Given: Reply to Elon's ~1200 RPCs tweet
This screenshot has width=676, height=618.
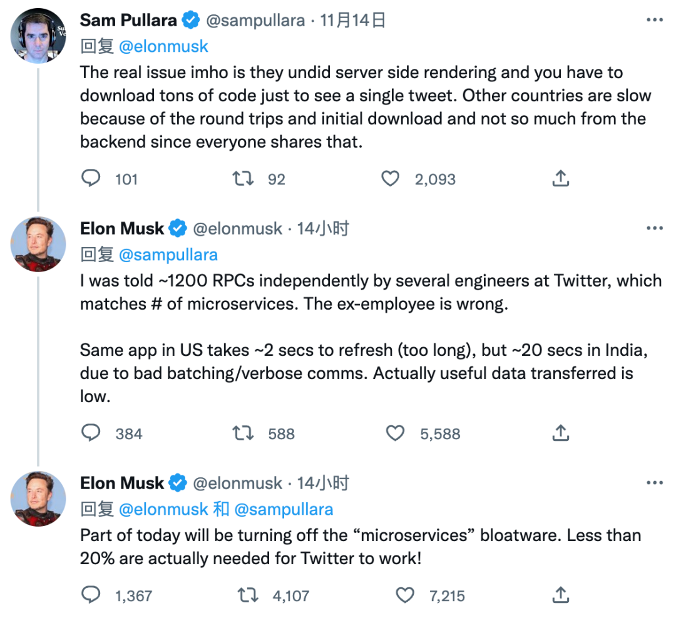Looking at the screenshot, I should click(x=91, y=433).
